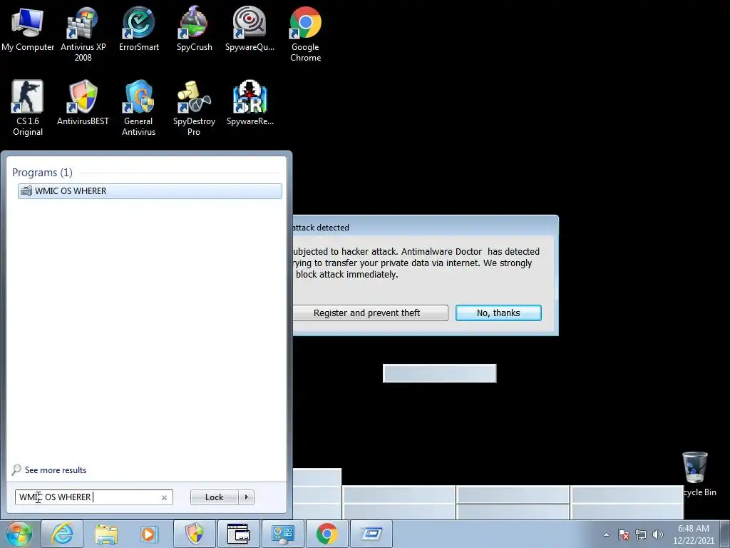Switch to the window-stack taskbar app
730x548 pixels.
[x=238, y=534]
